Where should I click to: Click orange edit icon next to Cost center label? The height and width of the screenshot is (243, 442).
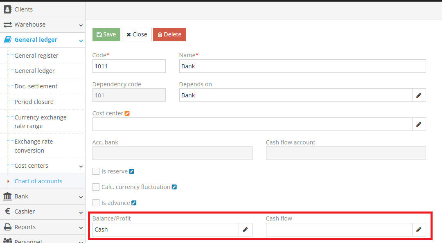[127, 113]
